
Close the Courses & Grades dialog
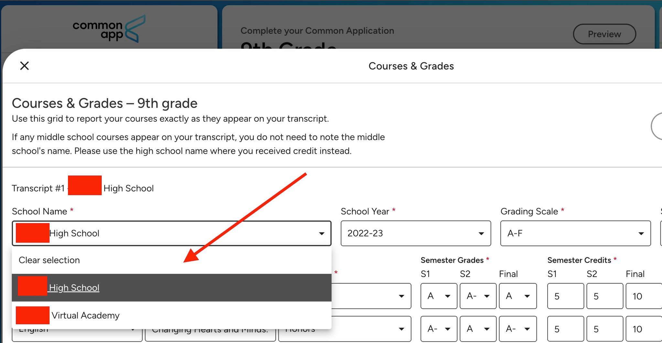point(25,66)
